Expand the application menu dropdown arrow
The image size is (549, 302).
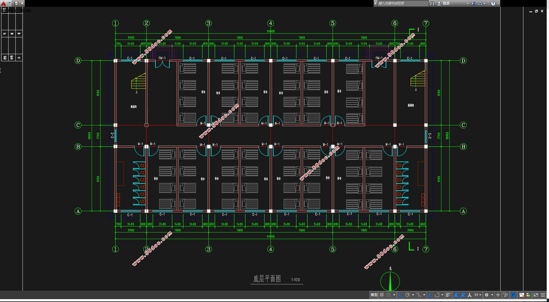click(x=9, y=3)
